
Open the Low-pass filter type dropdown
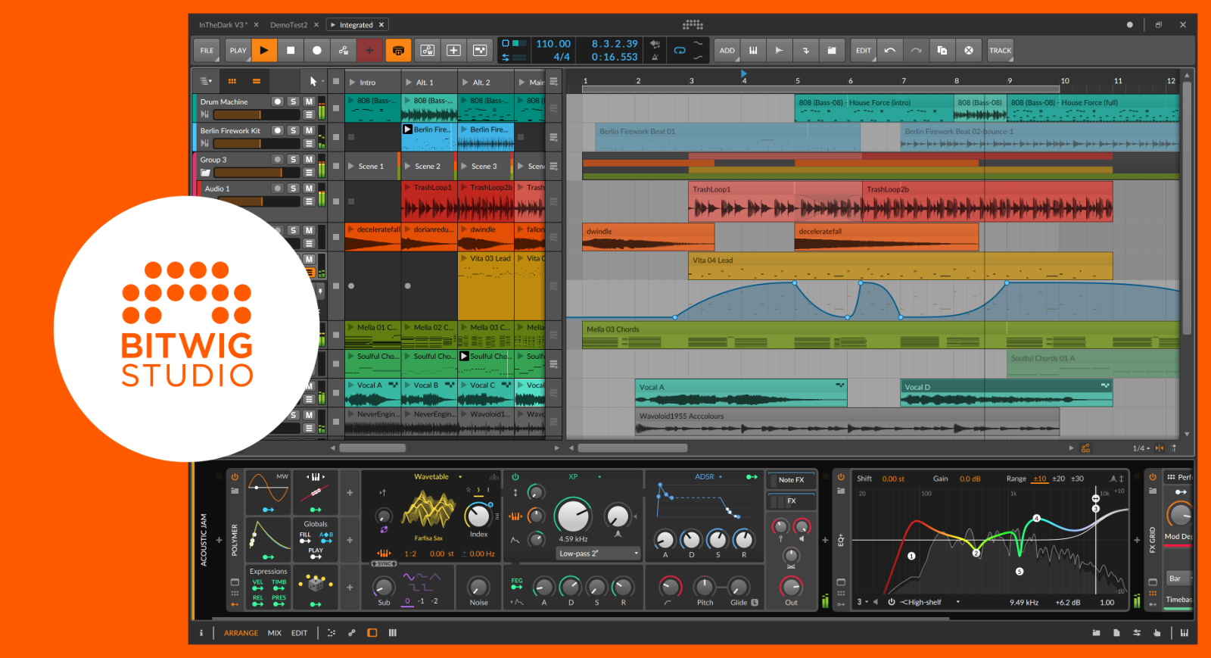[x=599, y=554]
